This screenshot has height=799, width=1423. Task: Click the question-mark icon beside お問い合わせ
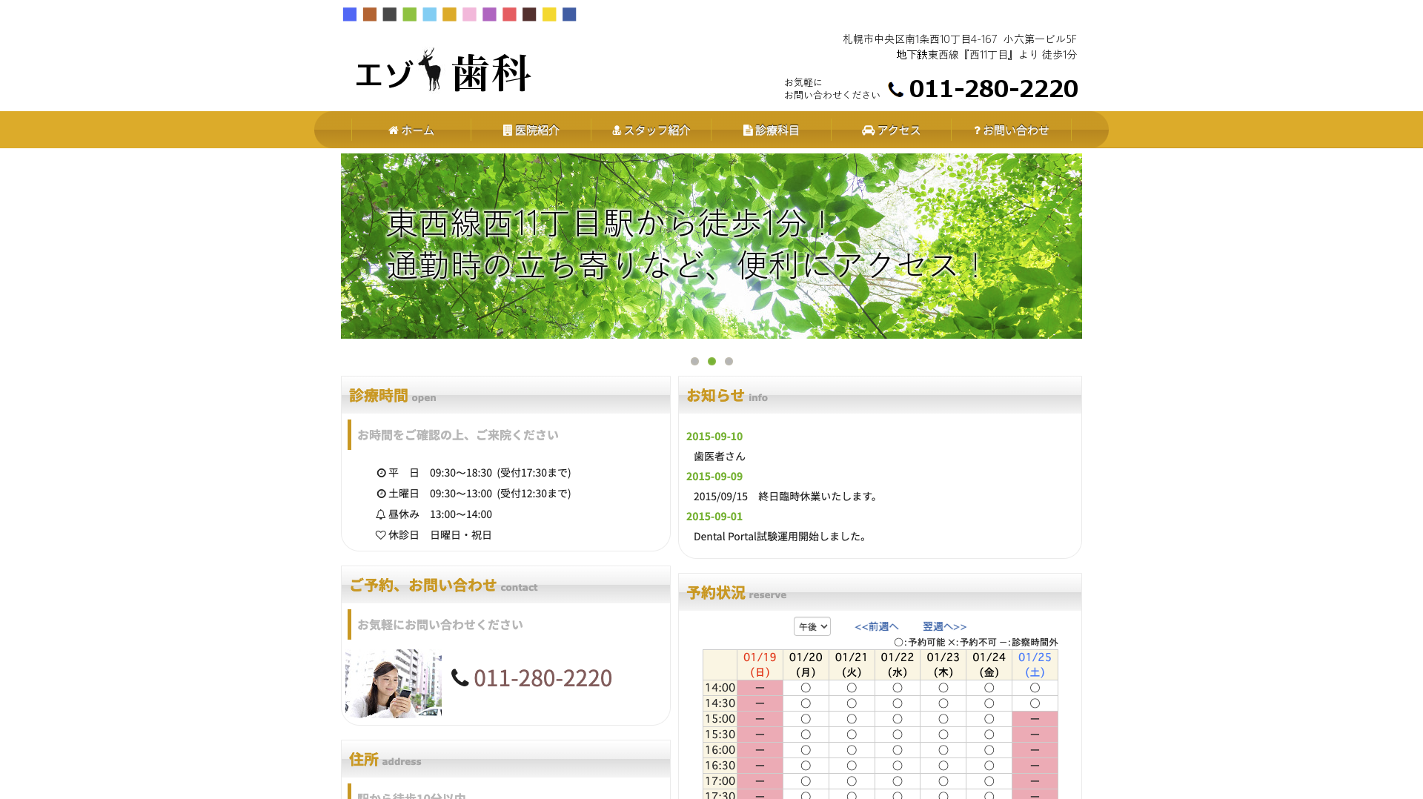976,130
